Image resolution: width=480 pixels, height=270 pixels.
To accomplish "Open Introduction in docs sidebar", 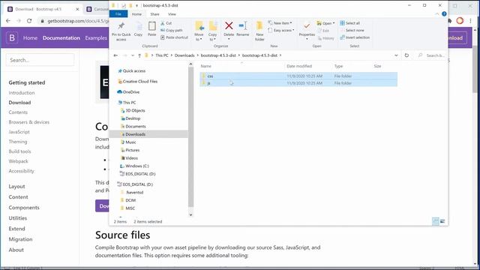I will tap(22, 93).
